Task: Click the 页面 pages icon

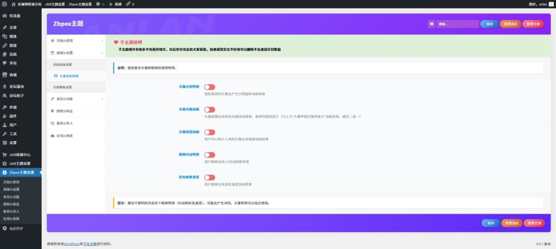Action: click(4, 54)
